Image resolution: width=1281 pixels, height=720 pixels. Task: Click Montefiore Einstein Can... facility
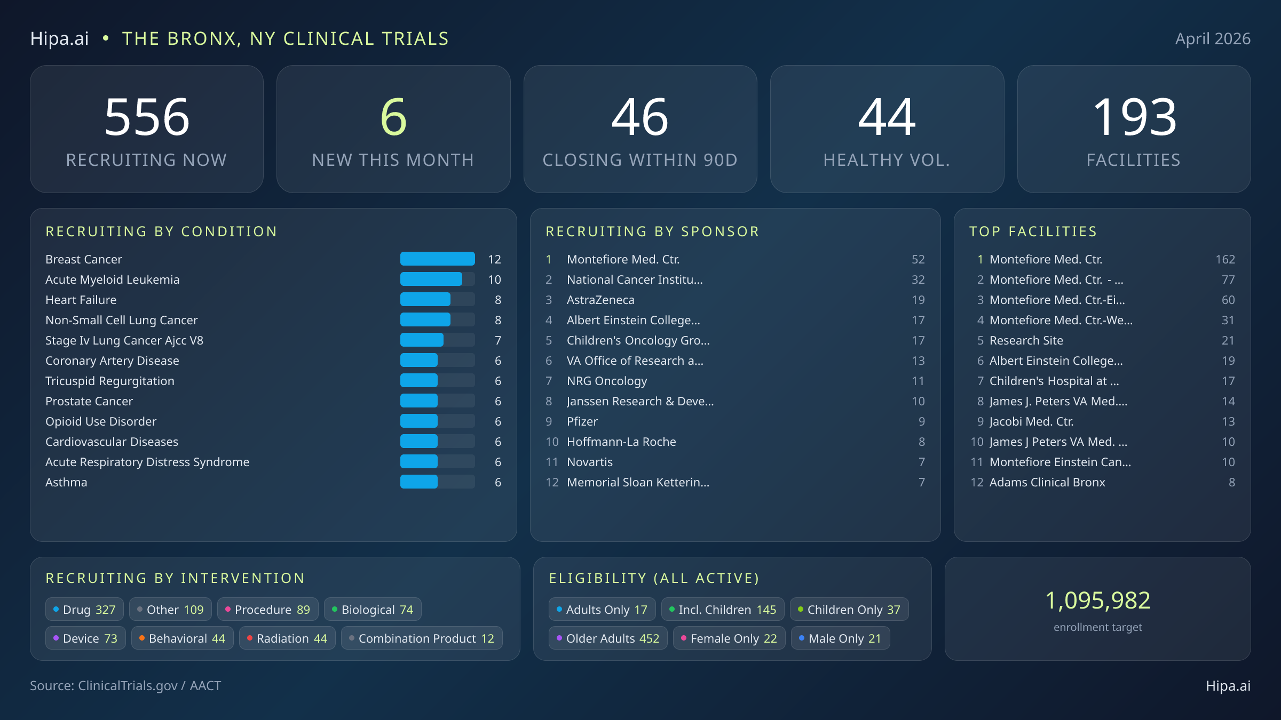click(x=1102, y=462)
